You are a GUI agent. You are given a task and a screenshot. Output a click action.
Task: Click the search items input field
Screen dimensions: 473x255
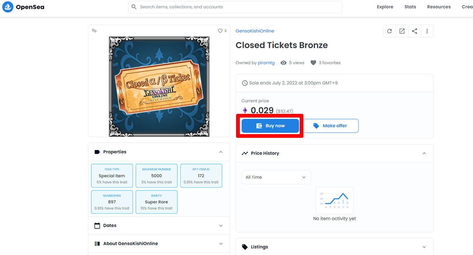click(236, 7)
